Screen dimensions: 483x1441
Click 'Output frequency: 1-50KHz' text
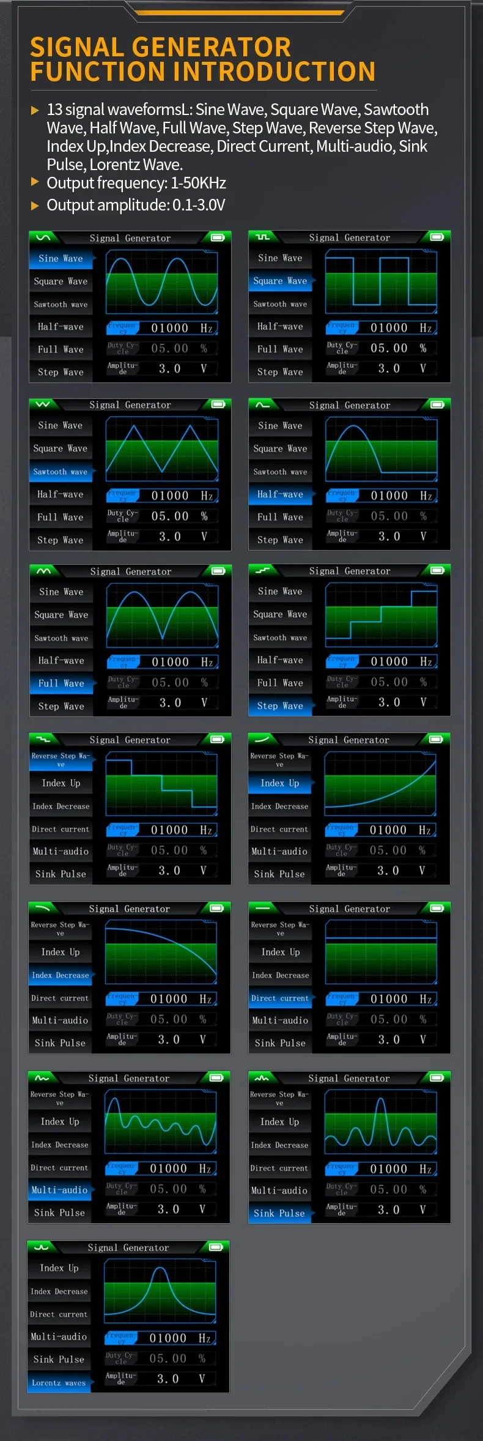pos(136,183)
